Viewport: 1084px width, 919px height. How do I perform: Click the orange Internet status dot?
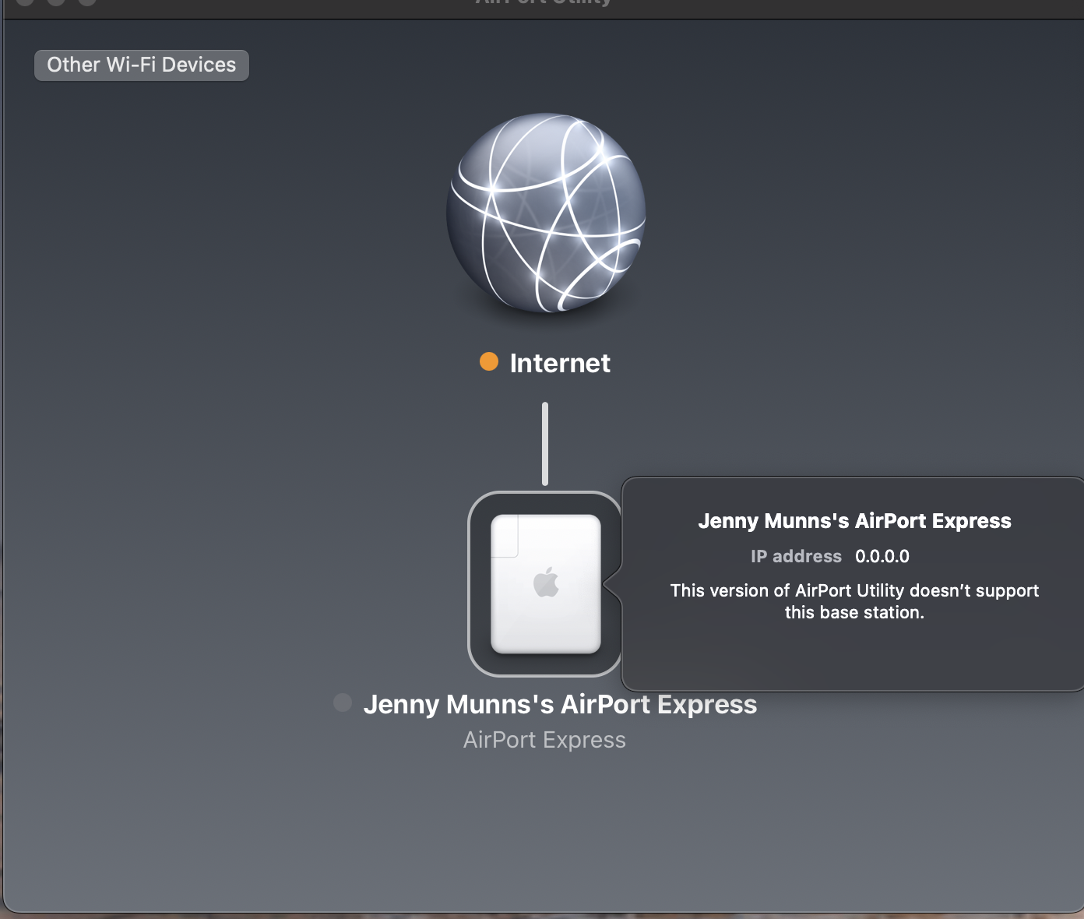click(489, 362)
